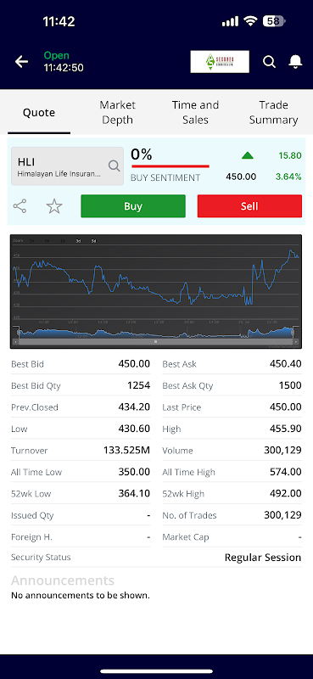
Task: Click the right handle of chart range slider
Action: point(293,332)
